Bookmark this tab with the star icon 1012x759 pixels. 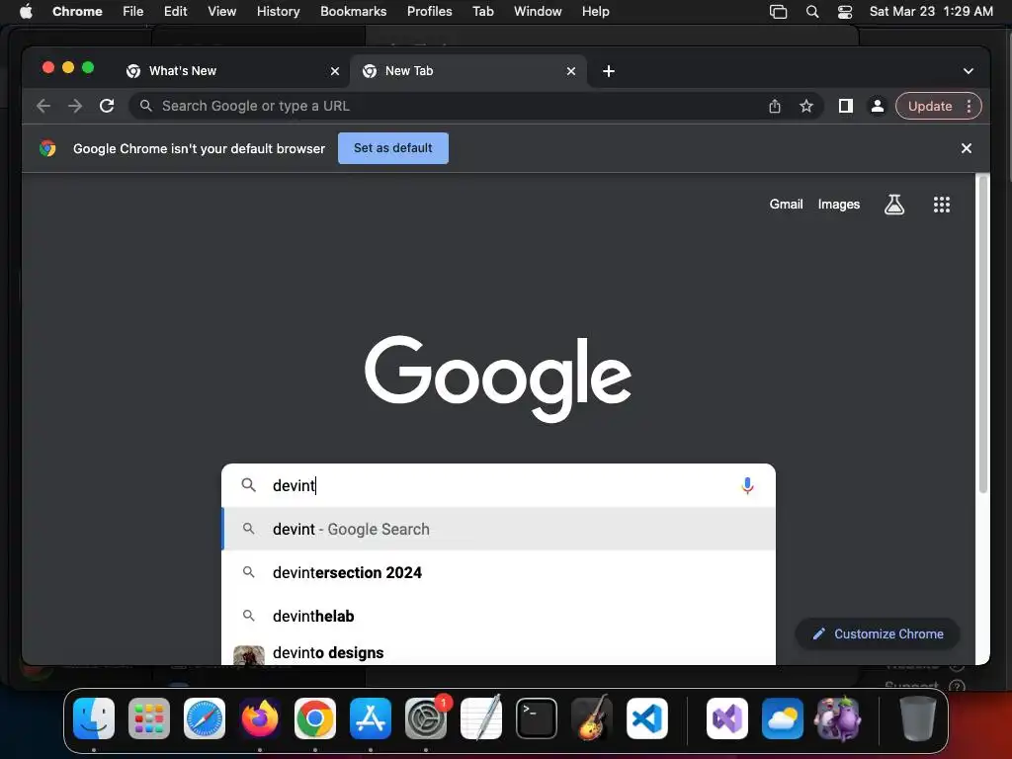(x=806, y=107)
